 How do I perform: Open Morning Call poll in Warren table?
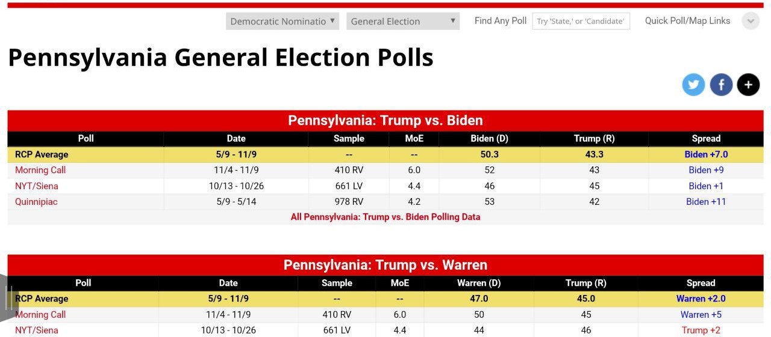coord(40,314)
